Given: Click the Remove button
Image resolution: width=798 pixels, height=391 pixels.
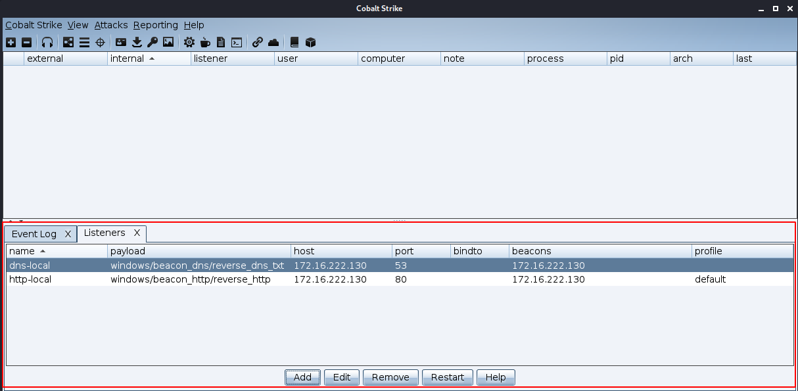Looking at the screenshot, I should click(390, 377).
